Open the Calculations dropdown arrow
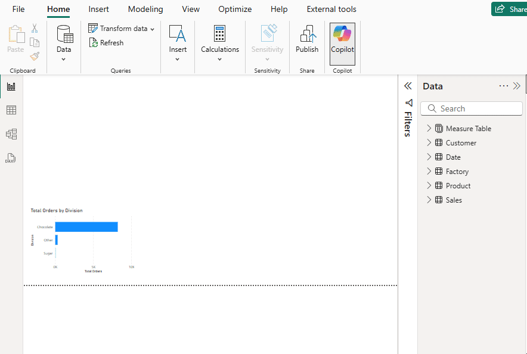This screenshot has height=354, width=527. click(219, 60)
